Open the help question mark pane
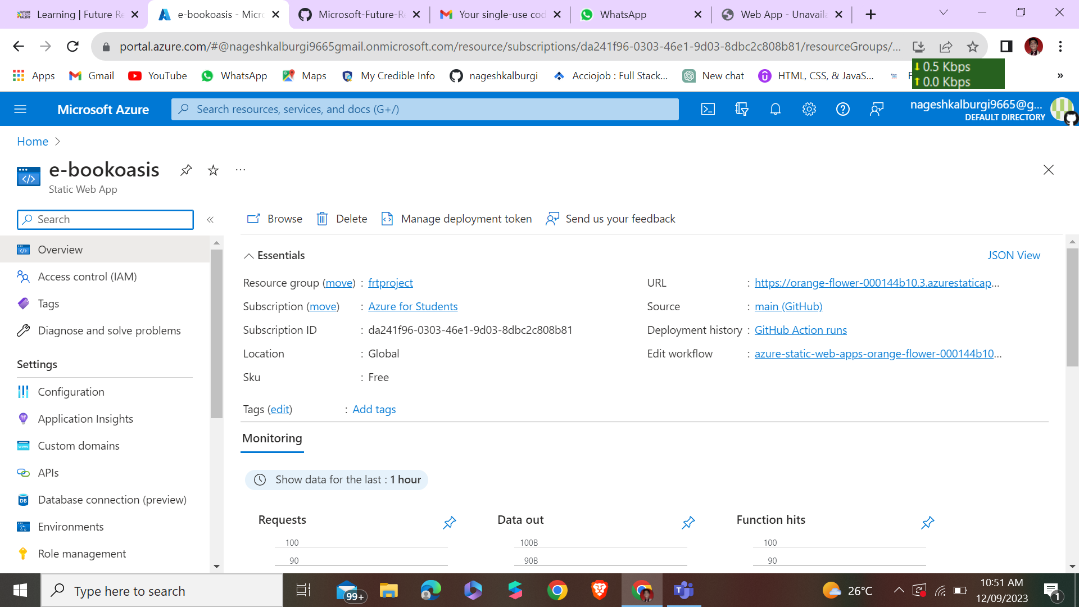 click(x=843, y=109)
